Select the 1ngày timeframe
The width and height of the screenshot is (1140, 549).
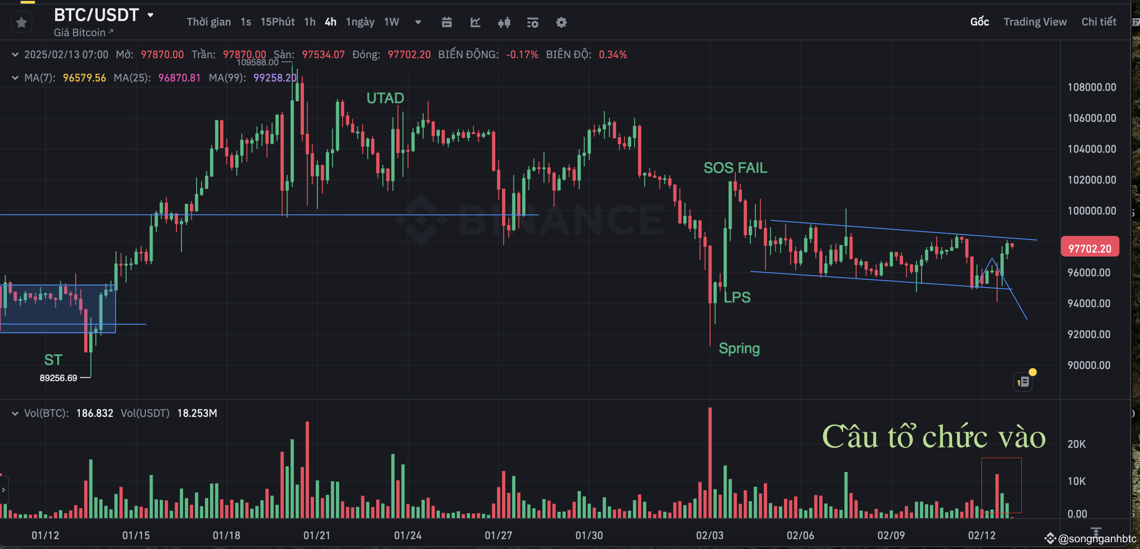click(360, 21)
